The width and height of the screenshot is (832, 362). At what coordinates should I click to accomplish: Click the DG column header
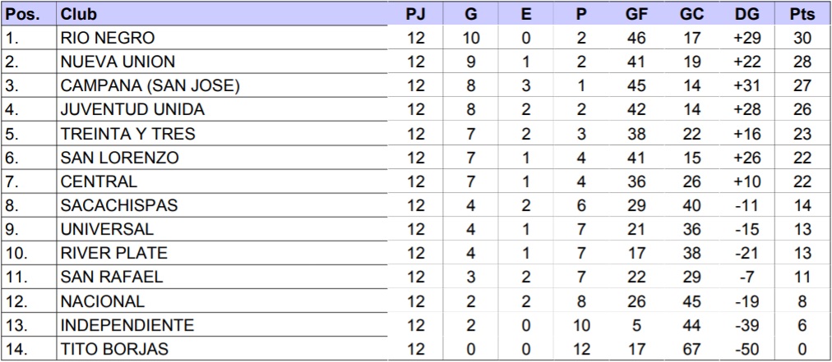[x=747, y=14]
